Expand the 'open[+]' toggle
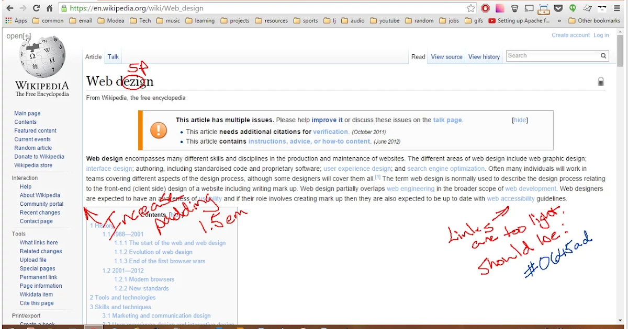Screen dimensions: 628x329 click(18, 36)
